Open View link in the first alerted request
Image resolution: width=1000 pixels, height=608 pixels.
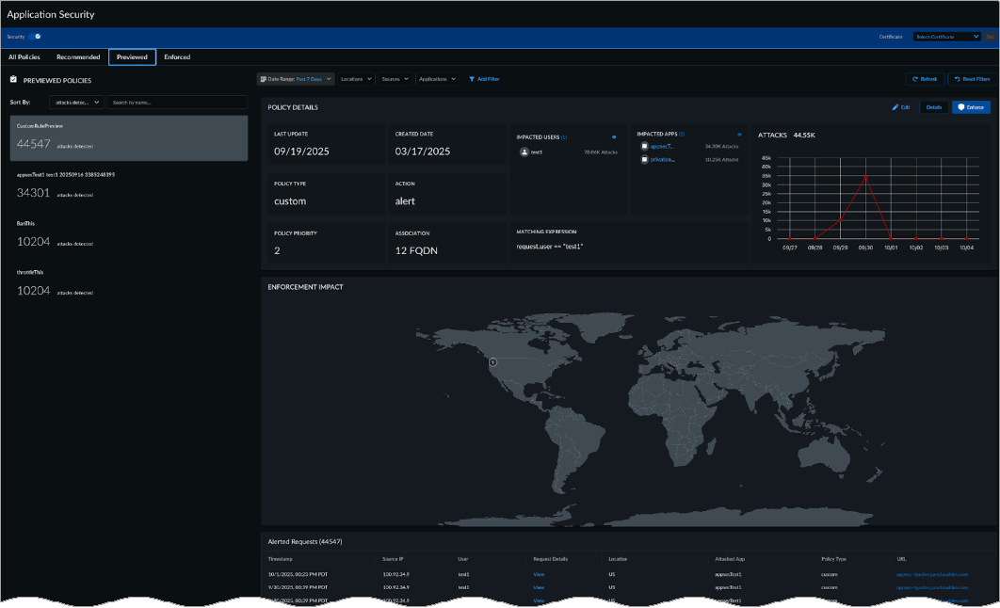click(x=539, y=574)
